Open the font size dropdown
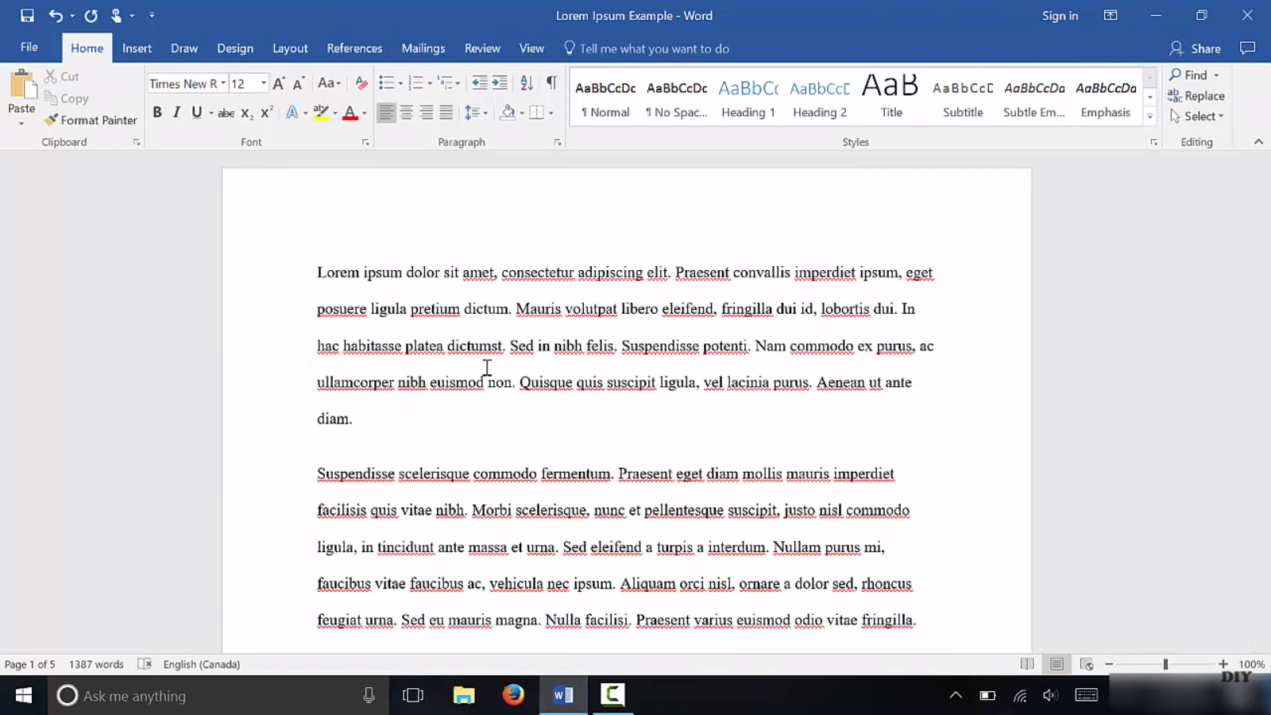The height and width of the screenshot is (715, 1271). click(x=264, y=83)
